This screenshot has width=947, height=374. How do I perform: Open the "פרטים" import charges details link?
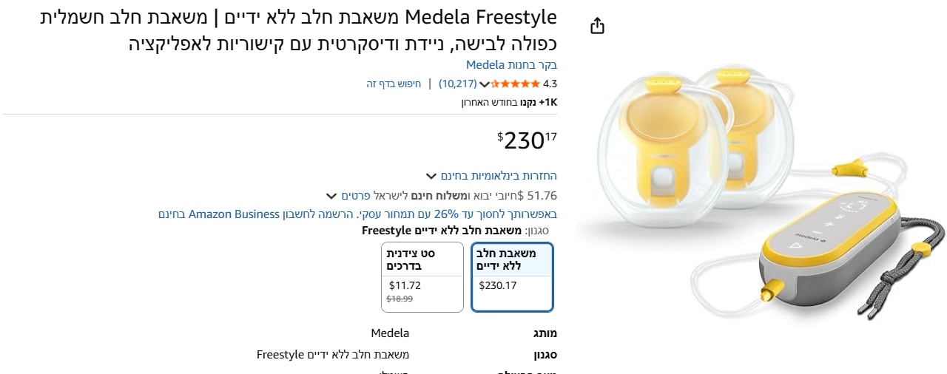pos(355,196)
